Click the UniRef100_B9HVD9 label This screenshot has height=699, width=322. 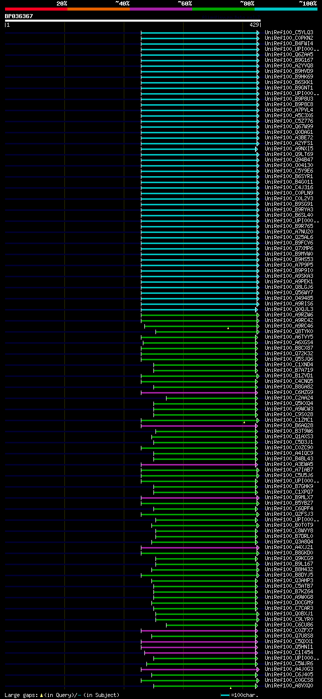289,71
